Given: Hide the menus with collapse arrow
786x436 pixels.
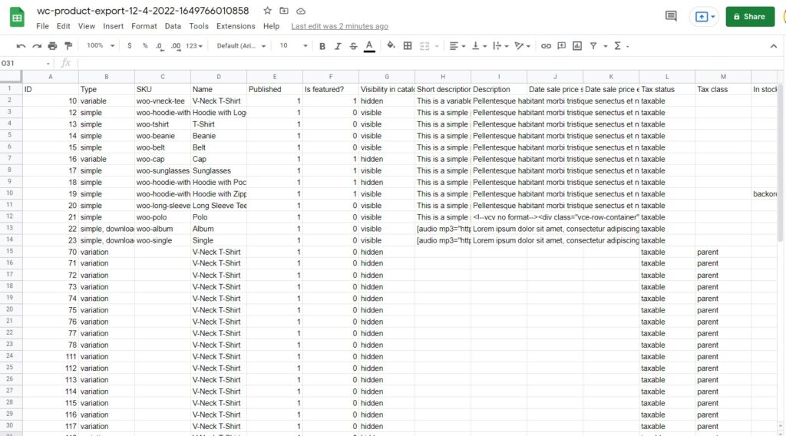Looking at the screenshot, I should 774,46.
